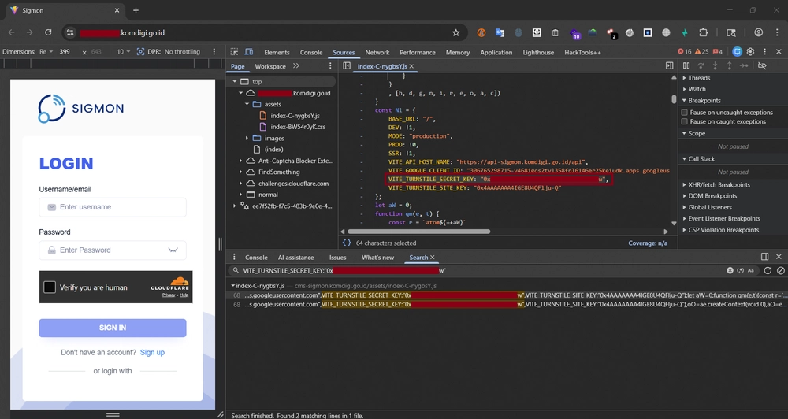Open the device toolbar more options menu

pos(214,52)
